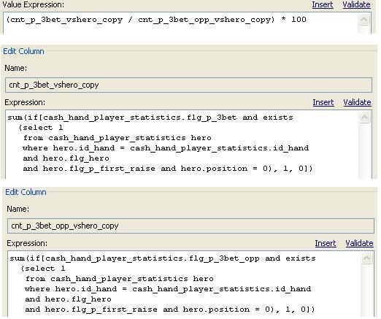Click Validate link above Value Expression box
This screenshot has width=381, height=319.
(356, 4)
